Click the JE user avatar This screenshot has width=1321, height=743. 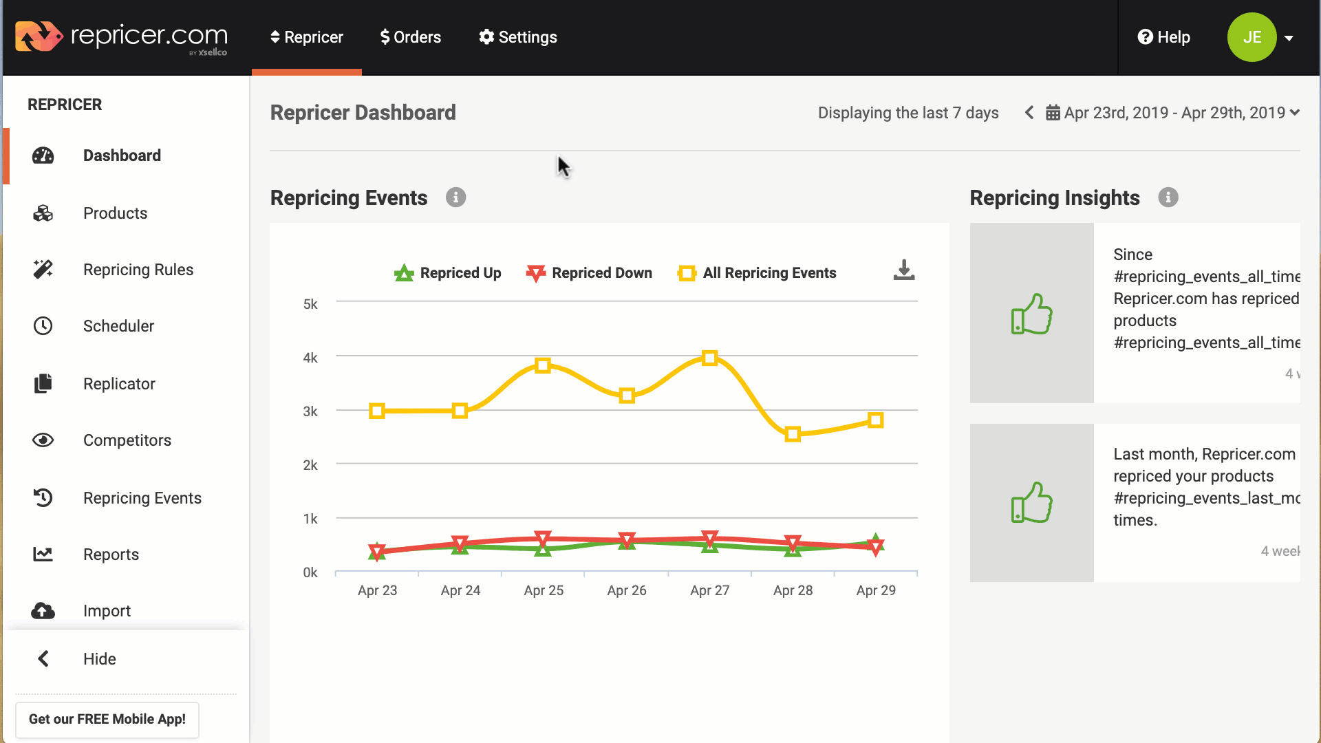point(1252,37)
